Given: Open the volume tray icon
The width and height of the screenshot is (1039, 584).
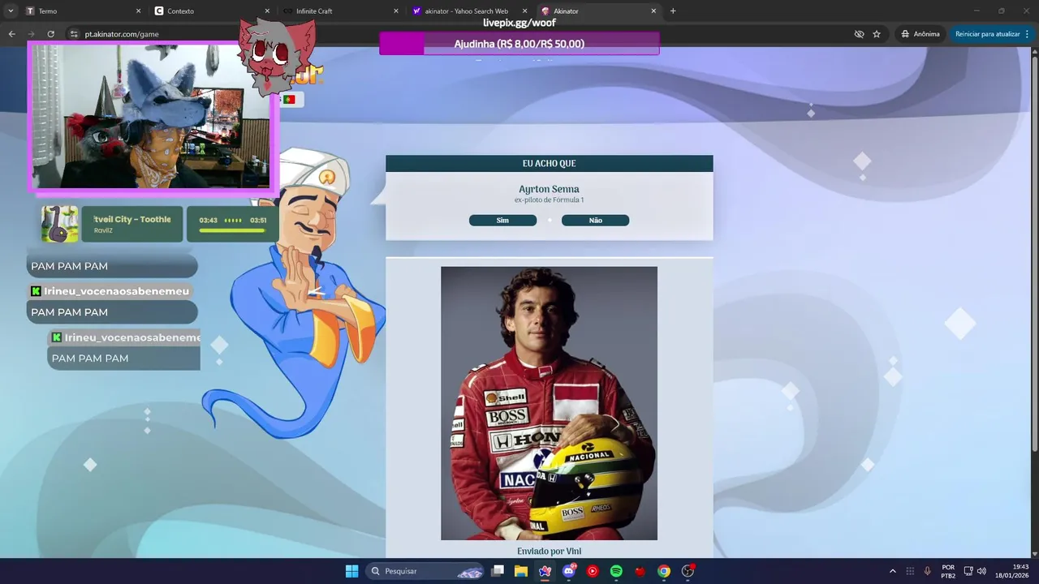Looking at the screenshot, I should coord(981,571).
